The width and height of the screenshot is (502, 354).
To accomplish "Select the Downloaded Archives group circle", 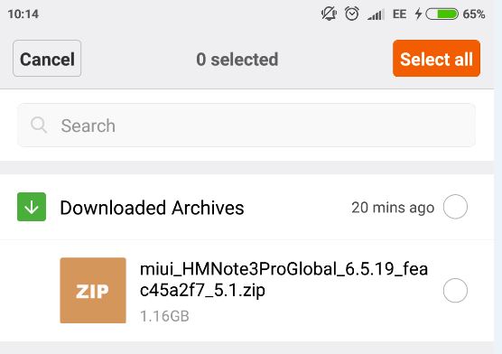I will click(455, 207).
